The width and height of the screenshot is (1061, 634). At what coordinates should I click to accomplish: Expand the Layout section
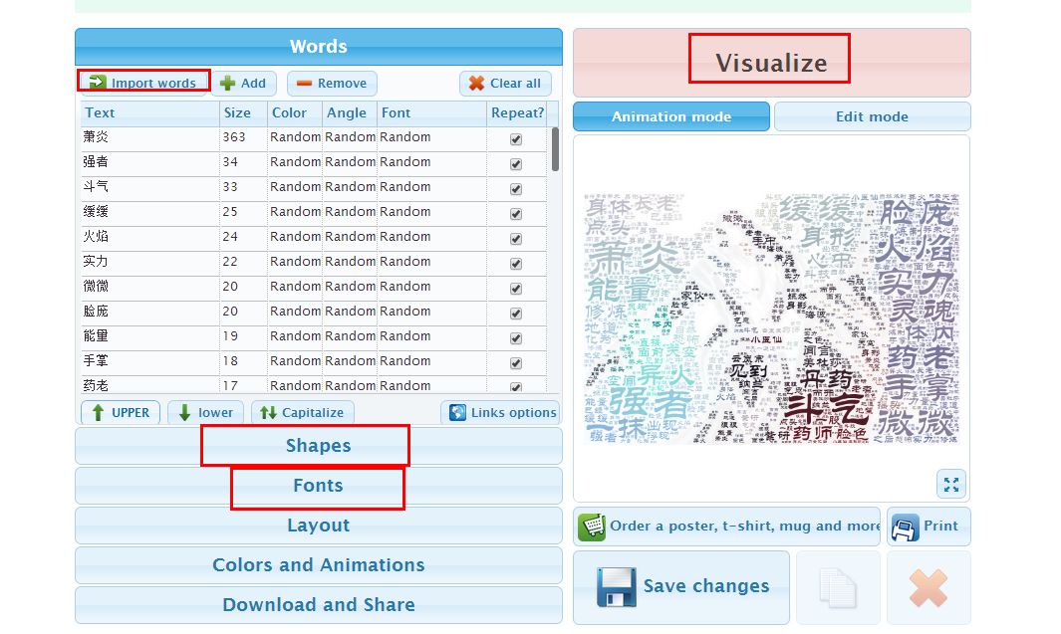click(319, 526)
